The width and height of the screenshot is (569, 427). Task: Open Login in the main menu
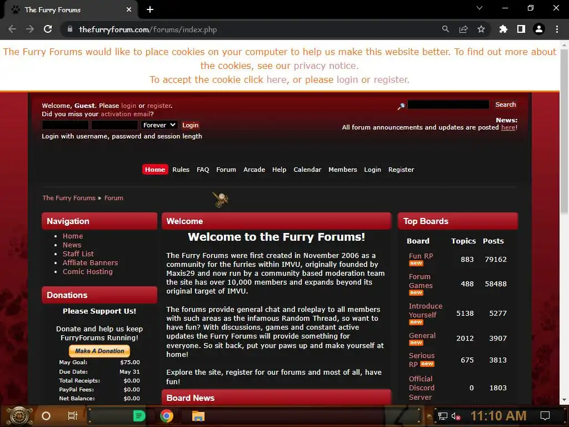point(372,170)
